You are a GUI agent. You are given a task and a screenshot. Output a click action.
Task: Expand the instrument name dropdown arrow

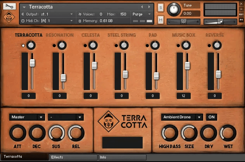point(24,7)
